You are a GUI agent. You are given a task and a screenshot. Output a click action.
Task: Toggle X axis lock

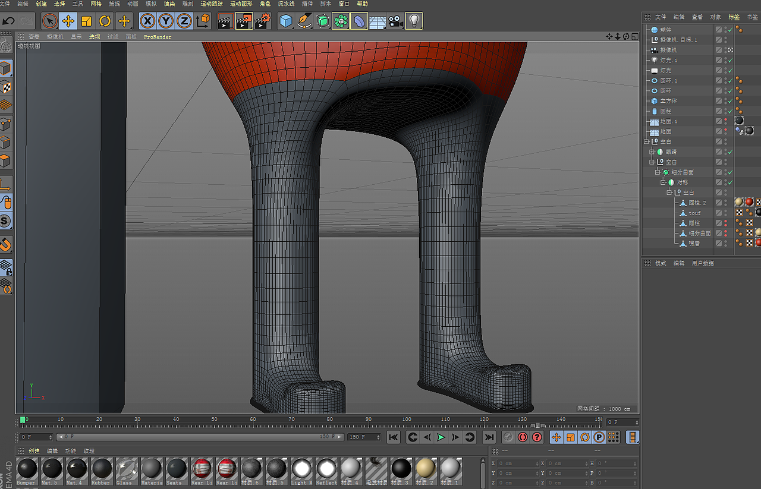(147, 21)
